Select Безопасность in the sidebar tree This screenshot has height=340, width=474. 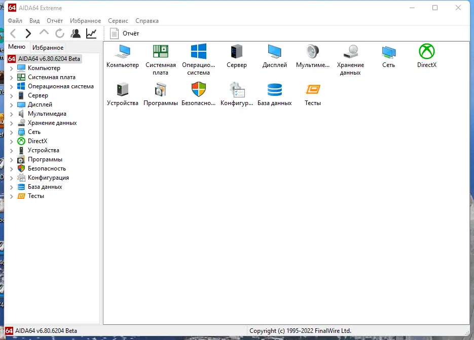(x=47, y=168)
